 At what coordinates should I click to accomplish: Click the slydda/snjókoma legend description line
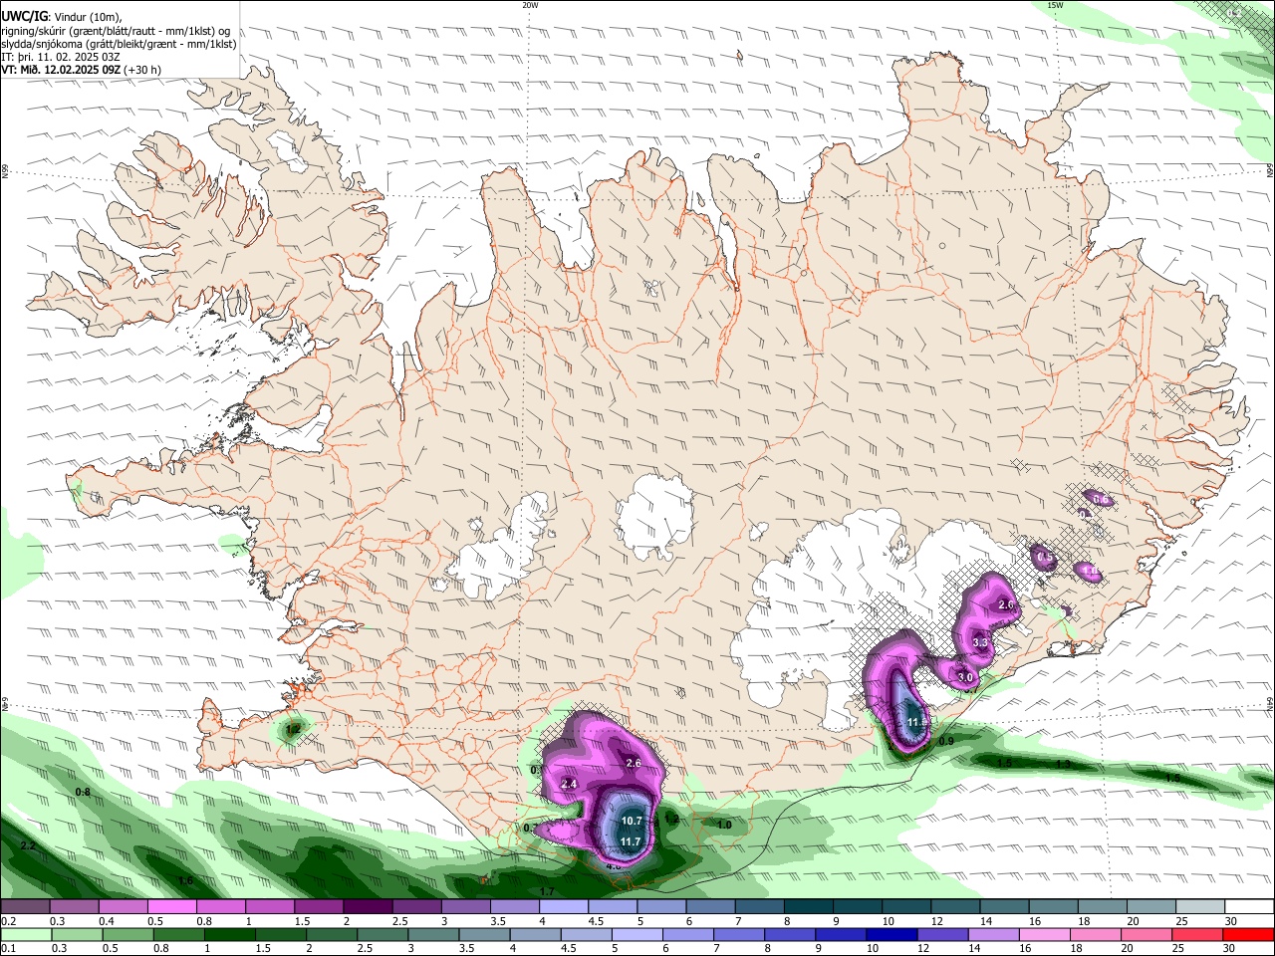click(x=119, y=44)
